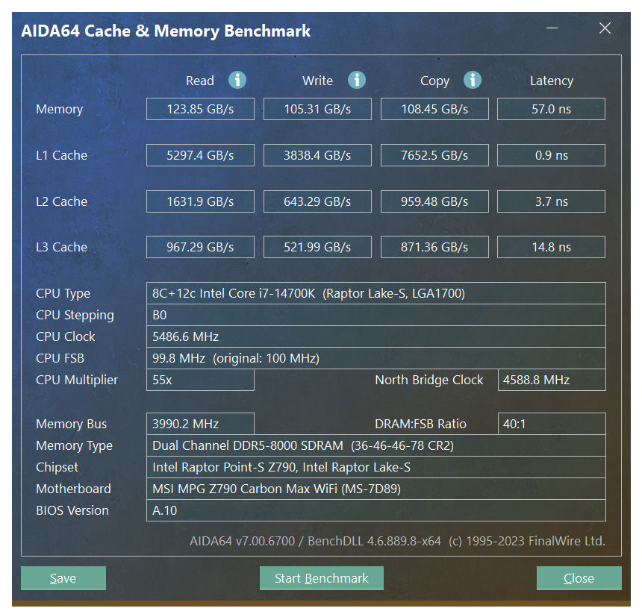The width and height of the screenshot is (642, 614).
Task: Click the L1 Cache row label
Action: [61, 155]
